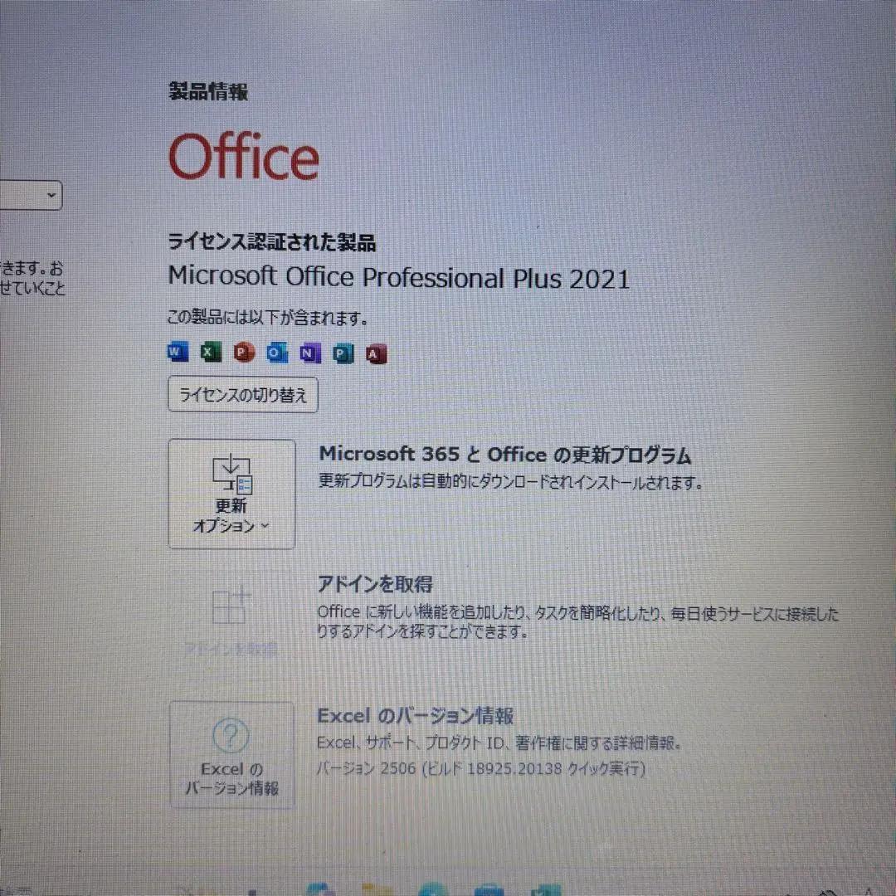The width and height of the screenshot is (896, 896).
Task: Click the greyed アドインを取得 button
Action: pos(231,621)
